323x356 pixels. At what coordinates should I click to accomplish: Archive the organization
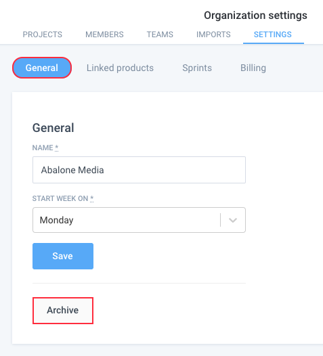click(63, 311)
